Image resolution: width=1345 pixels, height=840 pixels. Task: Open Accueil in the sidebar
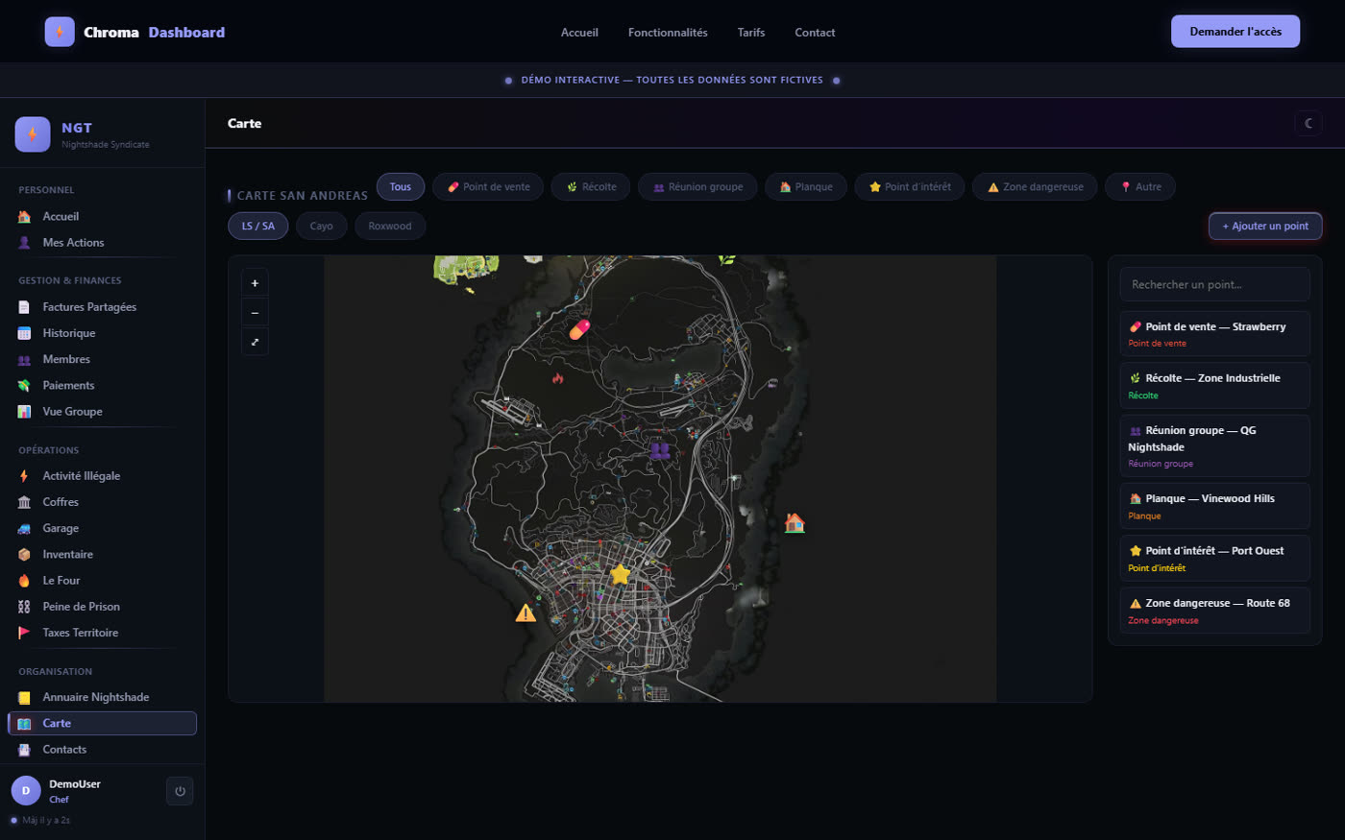(102, 217)
